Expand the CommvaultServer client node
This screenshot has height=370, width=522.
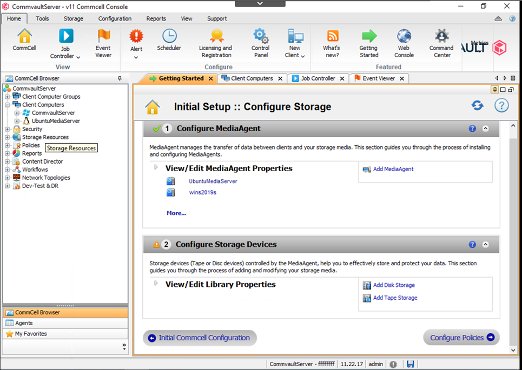(x=17, y=113)
